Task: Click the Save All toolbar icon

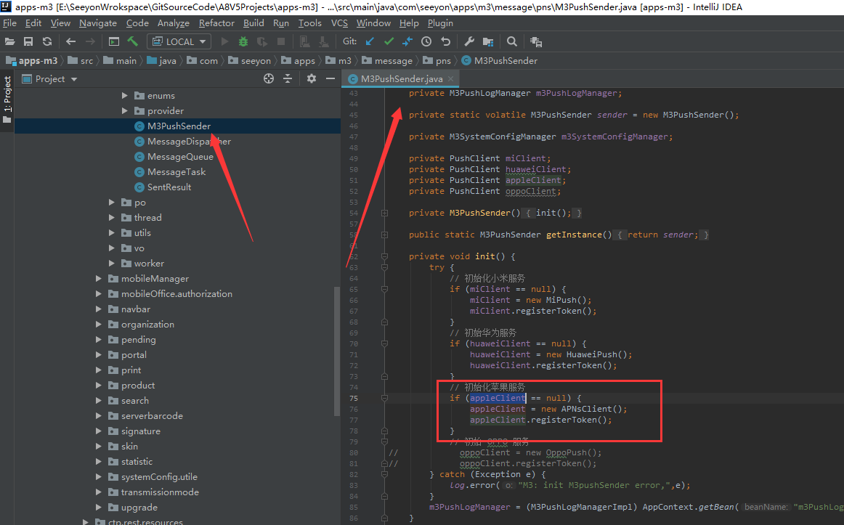Action: point(28,41)
